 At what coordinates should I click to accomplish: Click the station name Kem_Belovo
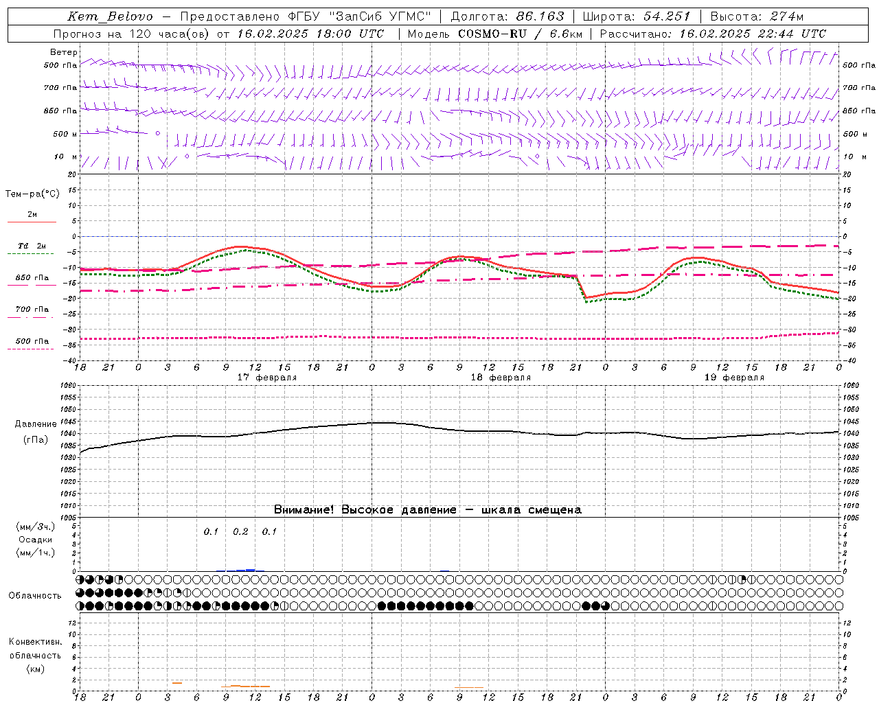(x=110, y=16)
